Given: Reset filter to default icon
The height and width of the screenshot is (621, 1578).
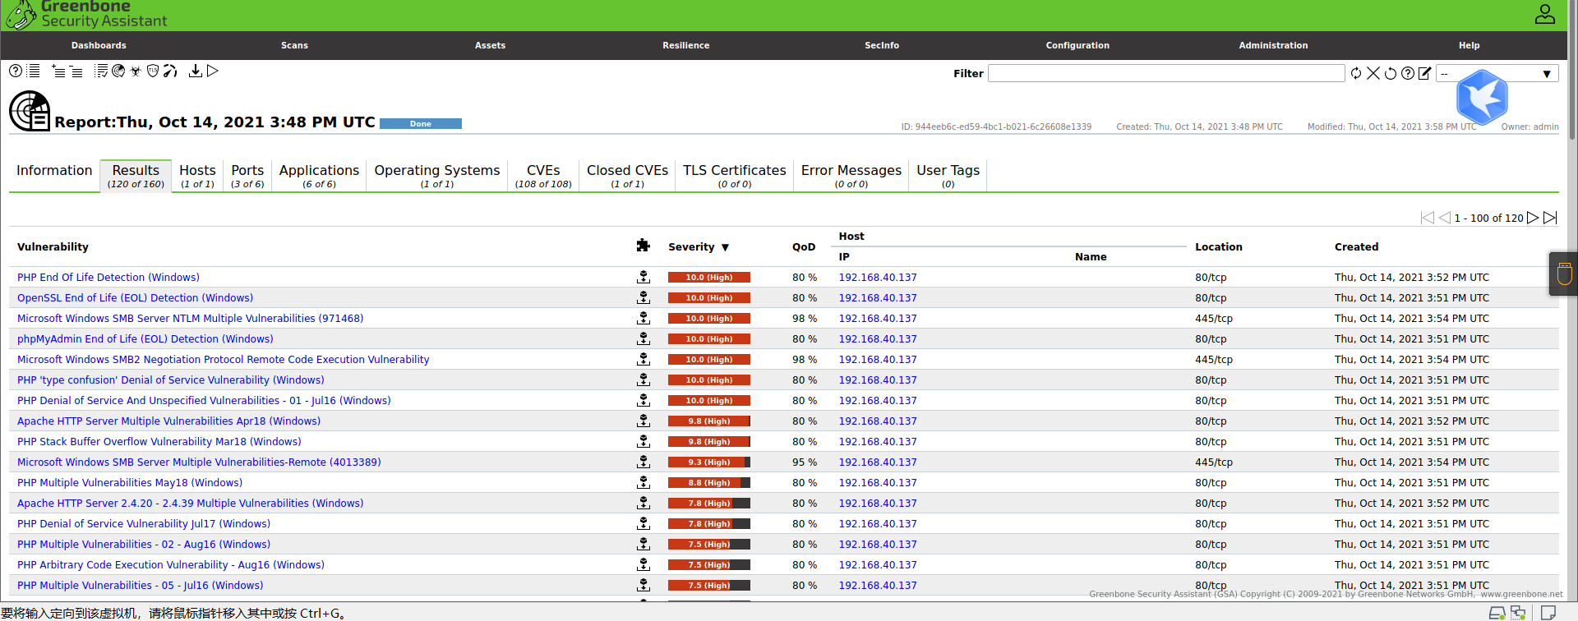Looking at the screenshot, I should coord(1391,74).
